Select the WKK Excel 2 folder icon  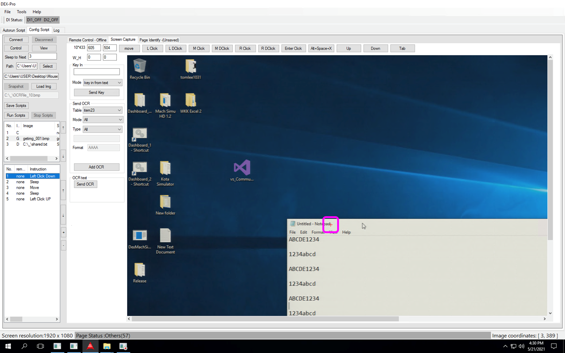(x=191, y=100)
